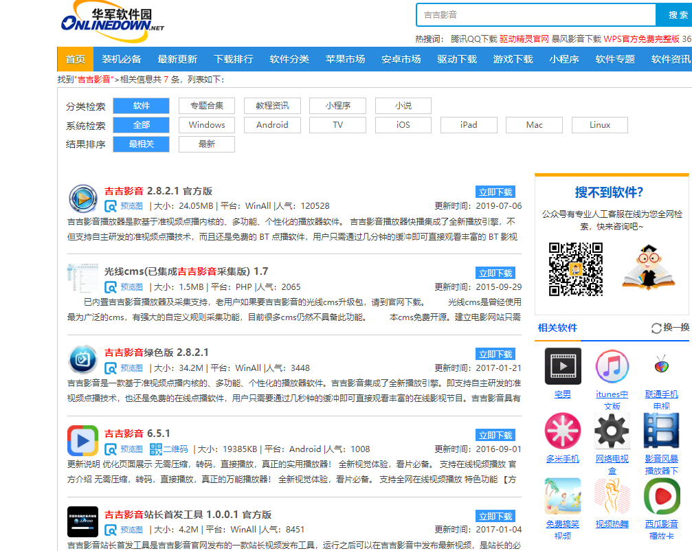
Task: Click 预览图 magnifier icon for 吉吉影音绿色版
Action: click(x=111, y=368)
